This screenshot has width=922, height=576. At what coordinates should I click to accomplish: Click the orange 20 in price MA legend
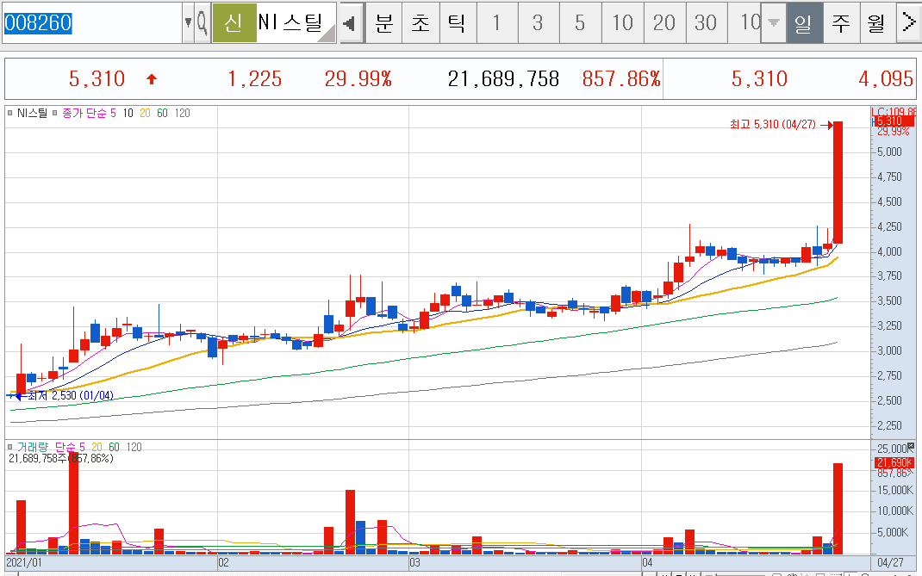tap(146, 113)
